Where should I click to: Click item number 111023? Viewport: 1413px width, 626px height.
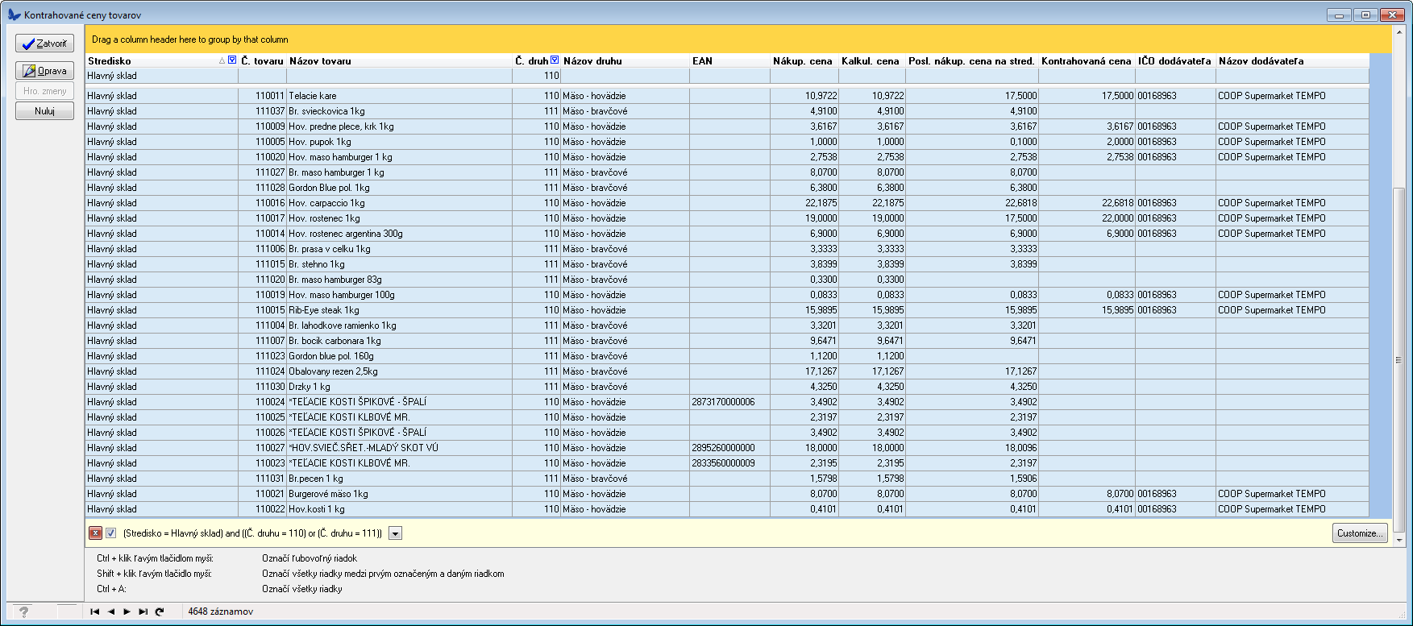pos(270,356)
